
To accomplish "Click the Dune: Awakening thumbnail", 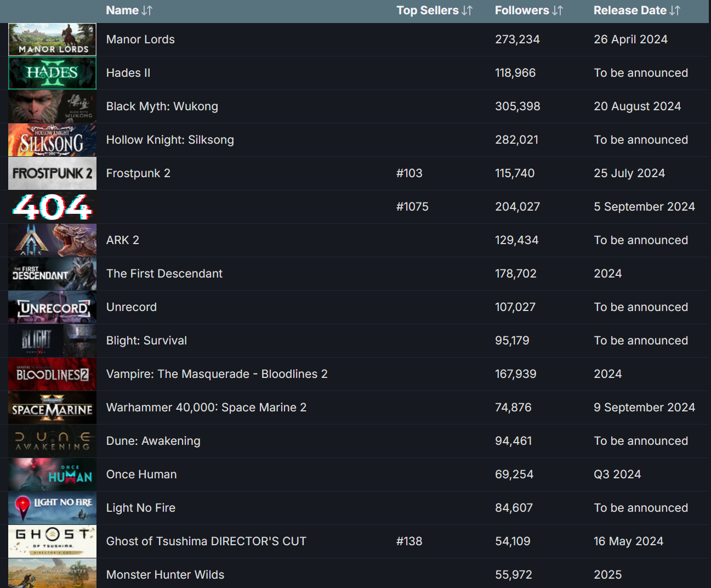I will 52,441.
